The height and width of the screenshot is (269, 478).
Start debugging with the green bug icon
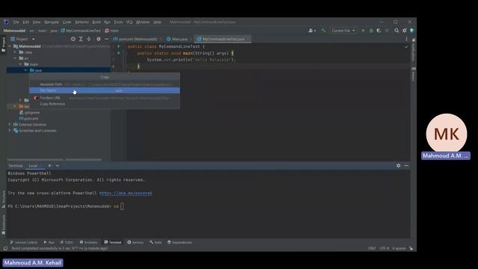pos(371,31)
